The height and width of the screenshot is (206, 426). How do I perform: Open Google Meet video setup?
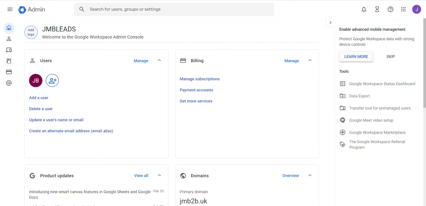click(371, 121)
